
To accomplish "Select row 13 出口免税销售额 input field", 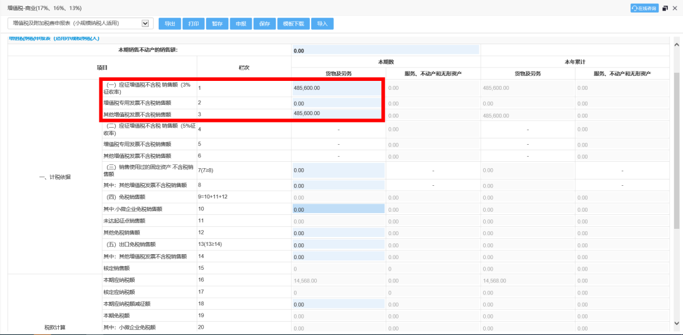I will 338,245.
